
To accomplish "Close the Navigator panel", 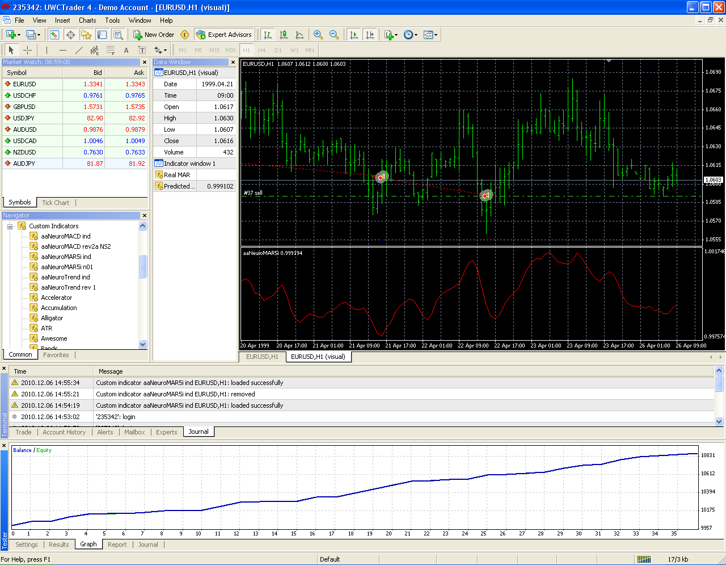I will 145,215.
